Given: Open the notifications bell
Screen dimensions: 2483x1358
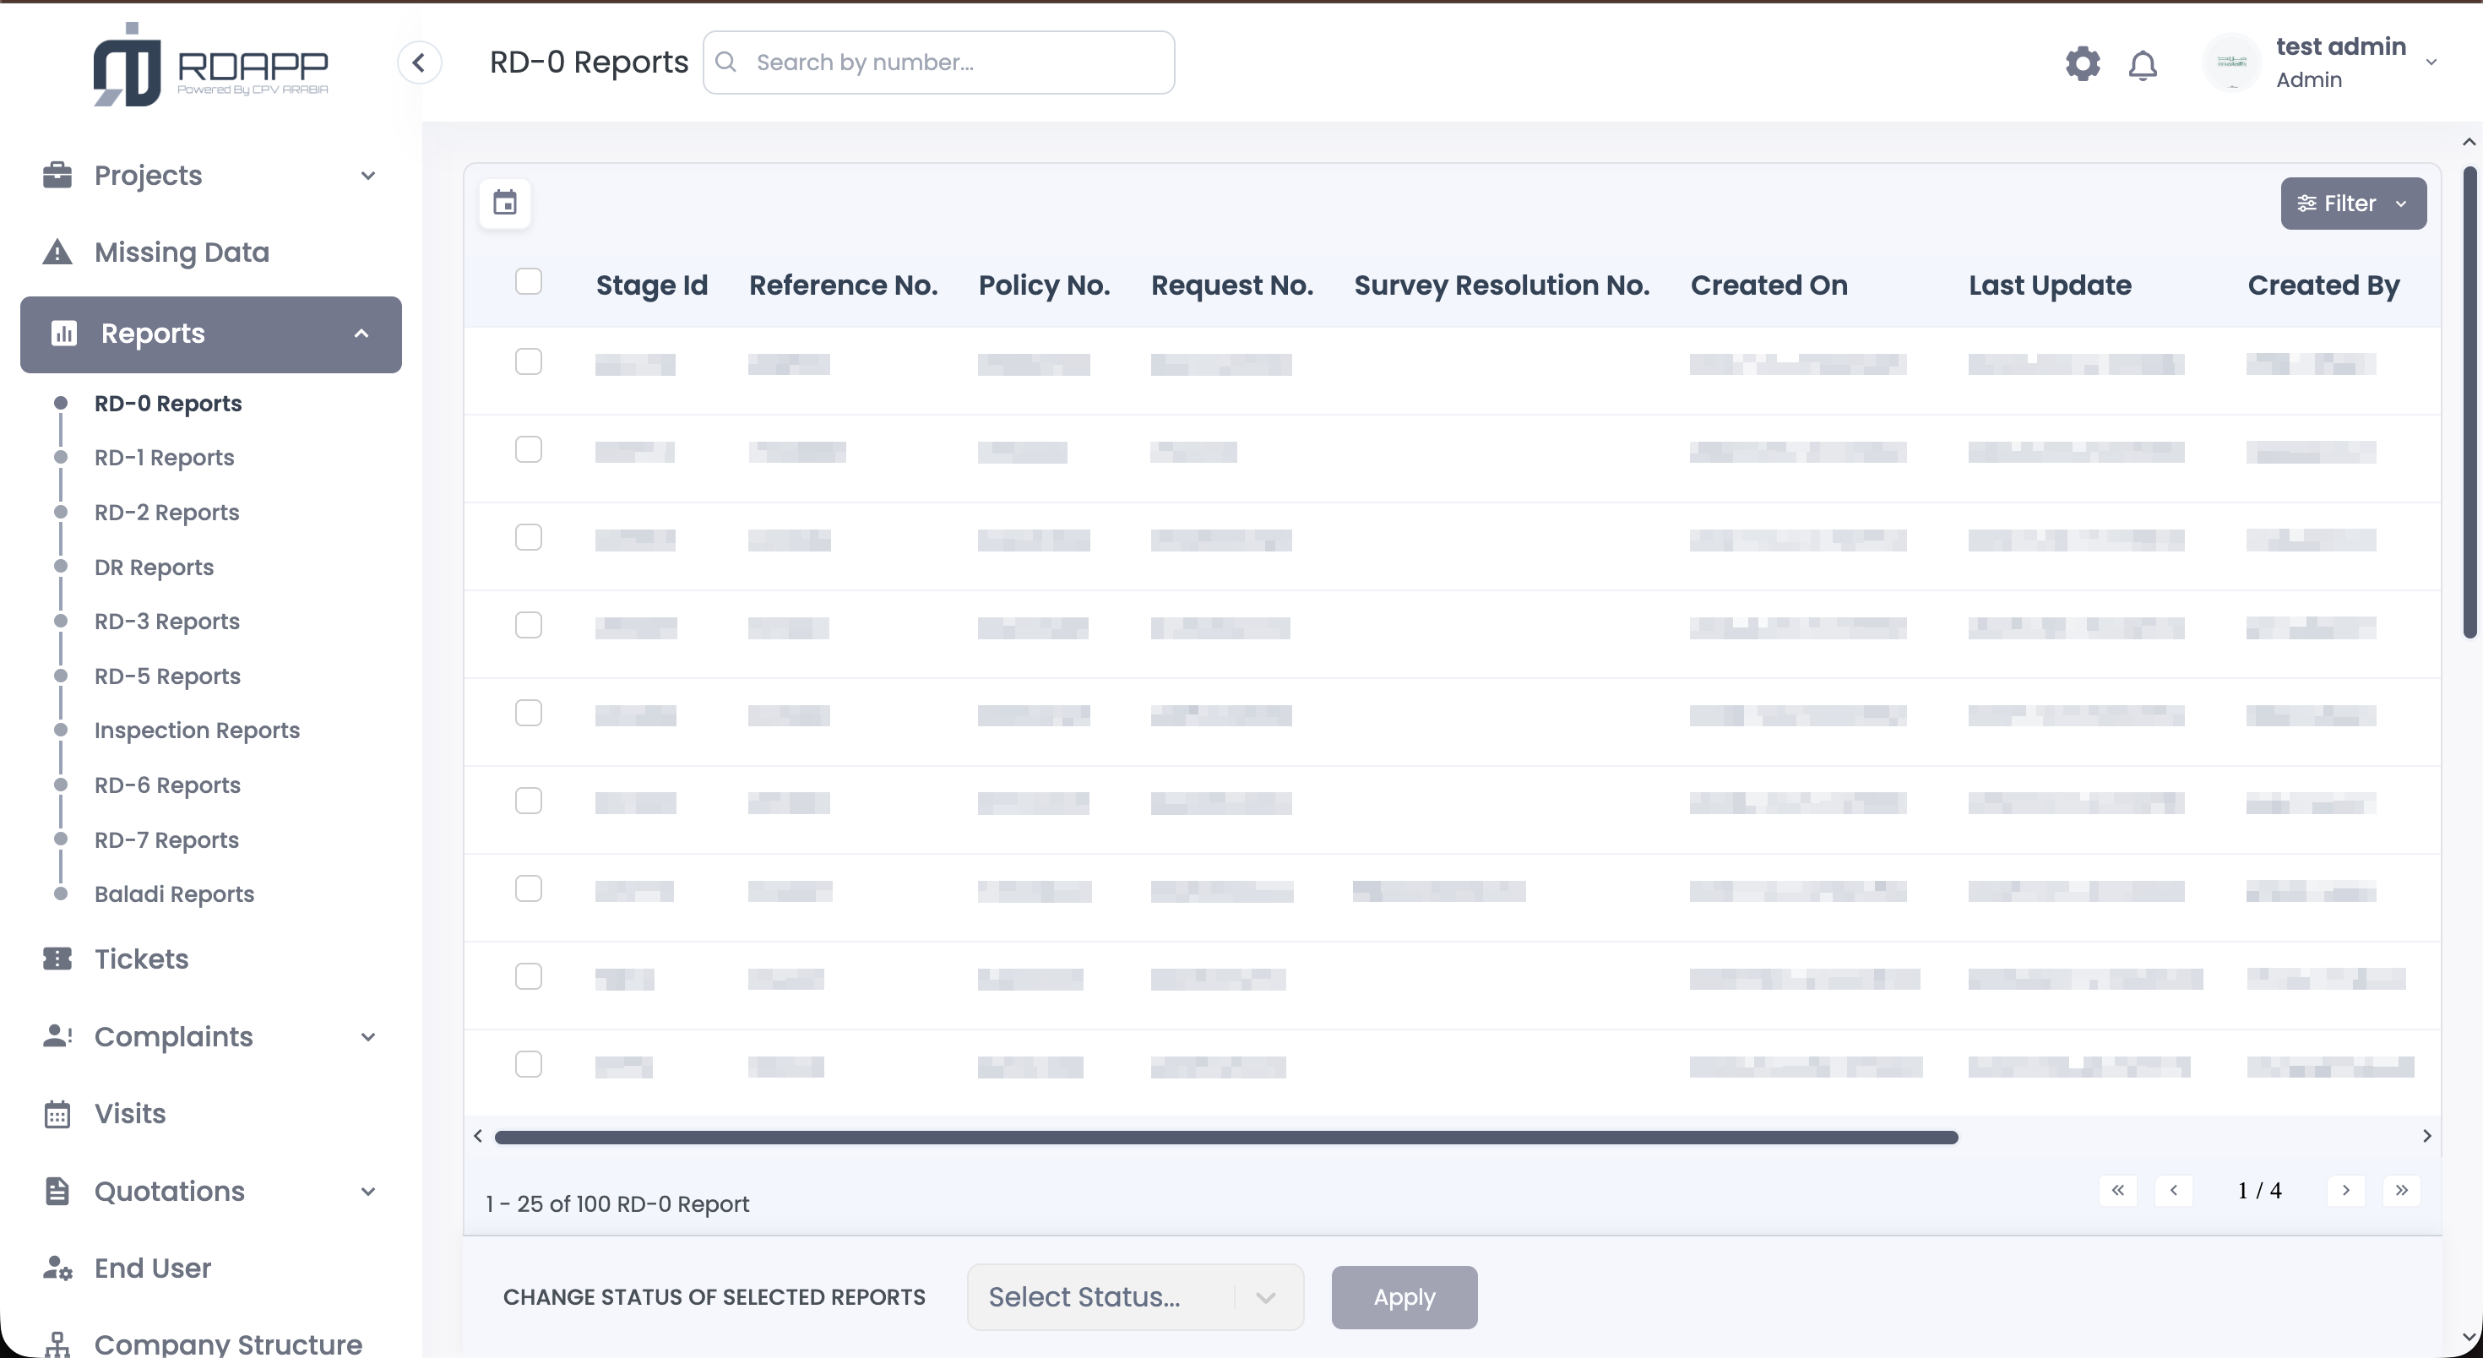Looking at the screenshot, I should [2142, 66].
